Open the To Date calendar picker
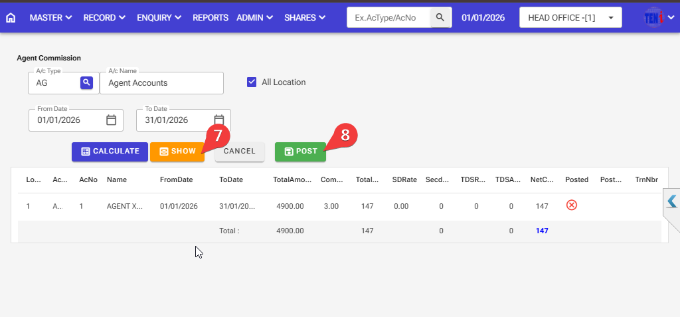 (x=219, y=120)
